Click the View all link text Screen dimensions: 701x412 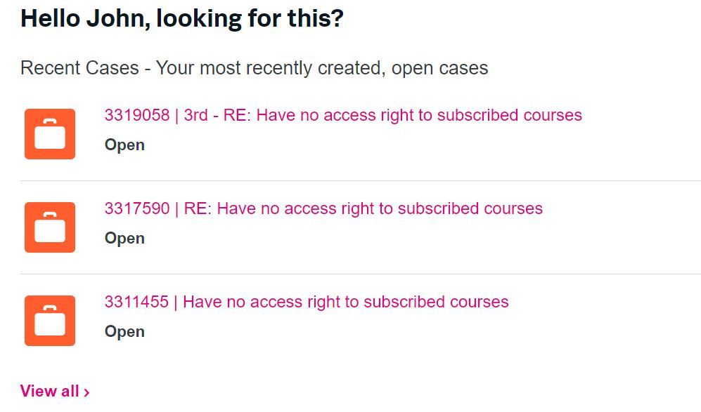pos(49,391)
